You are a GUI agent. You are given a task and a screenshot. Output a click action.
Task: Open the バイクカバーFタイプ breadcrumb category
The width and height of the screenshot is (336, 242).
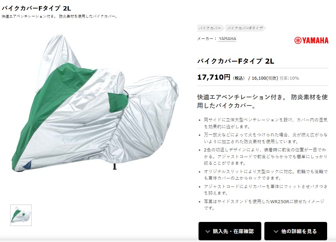tap(245, 28)
